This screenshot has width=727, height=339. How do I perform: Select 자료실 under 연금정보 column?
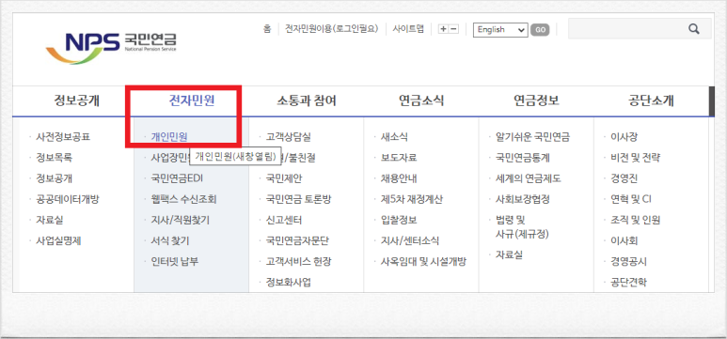coord(509,254)
